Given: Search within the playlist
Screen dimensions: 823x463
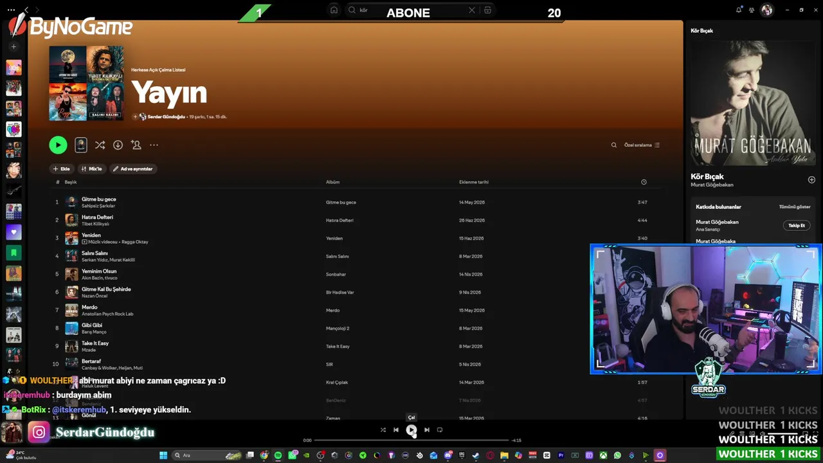Looking at the screenshot, I should pos(613,145).
